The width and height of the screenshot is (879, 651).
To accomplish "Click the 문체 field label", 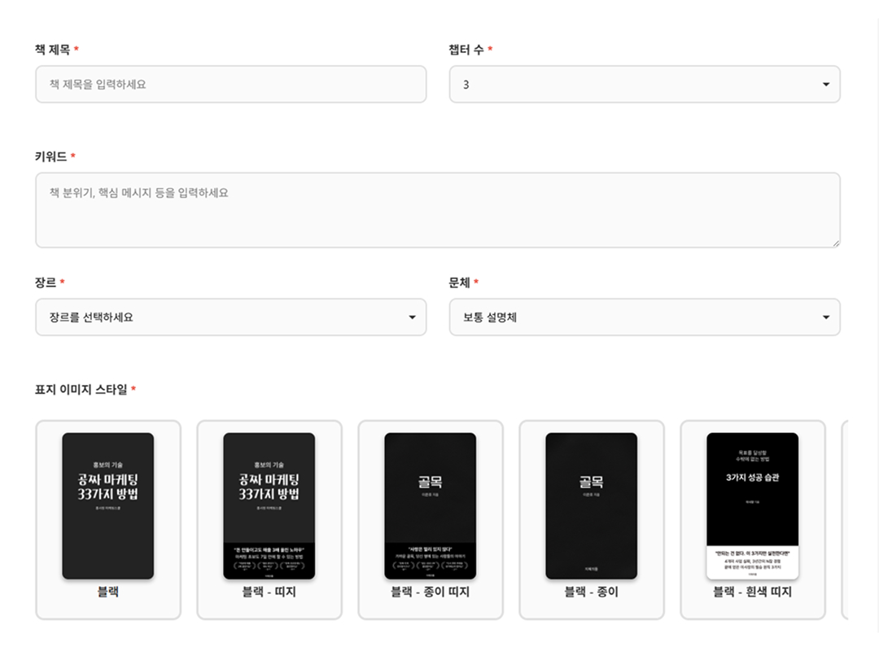I will click(x=459, y=282).
